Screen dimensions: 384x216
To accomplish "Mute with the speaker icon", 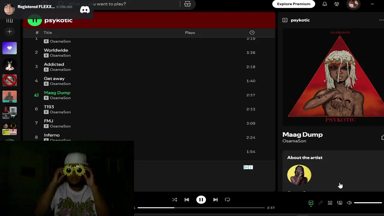I will pos(349,203).
